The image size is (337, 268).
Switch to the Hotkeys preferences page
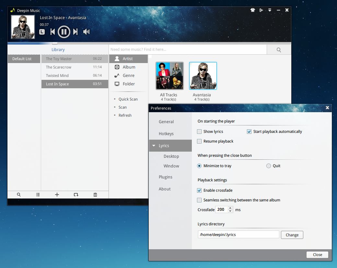(166, 134)
